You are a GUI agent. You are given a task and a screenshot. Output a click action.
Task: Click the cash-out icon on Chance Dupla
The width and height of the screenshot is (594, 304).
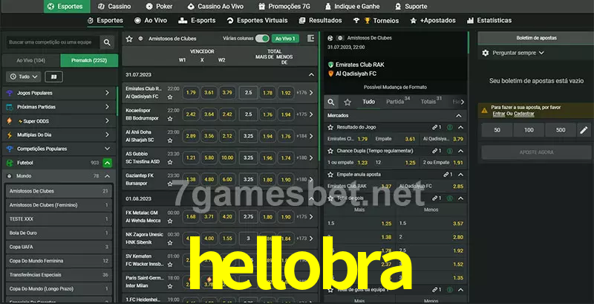[x=450, y=151]
